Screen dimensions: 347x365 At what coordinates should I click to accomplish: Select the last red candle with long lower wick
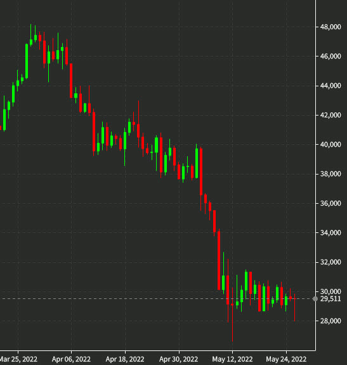point(295,307)
